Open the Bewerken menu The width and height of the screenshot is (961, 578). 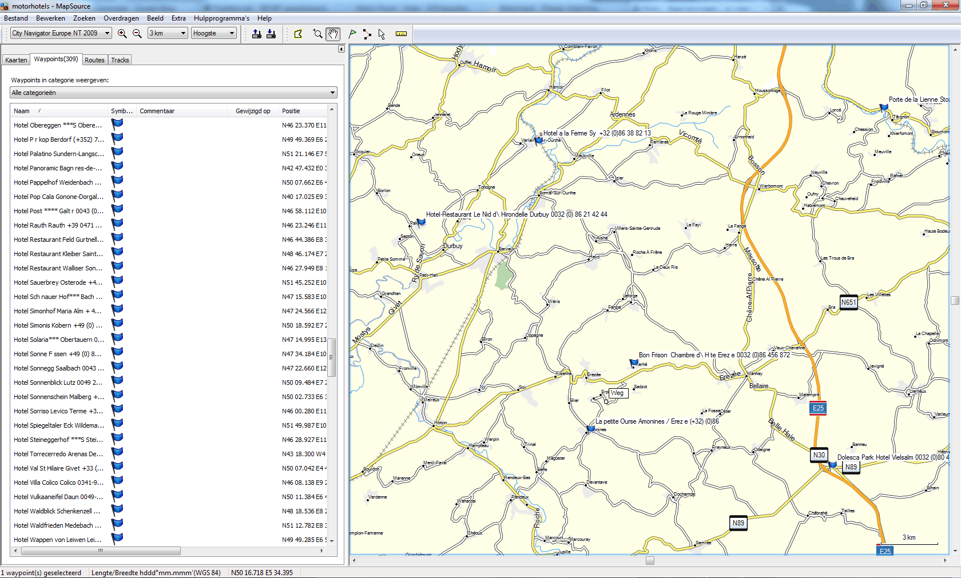tap(50, 18)
